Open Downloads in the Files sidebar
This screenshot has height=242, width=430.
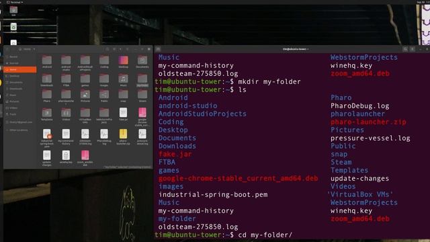pos(20,89)
